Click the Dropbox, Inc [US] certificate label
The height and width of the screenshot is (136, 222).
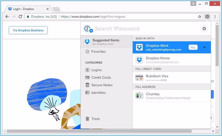(x=44, y=17)
